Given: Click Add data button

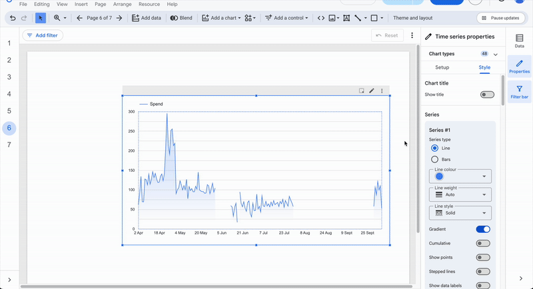Looking at the screenshot, I should 147,18.
